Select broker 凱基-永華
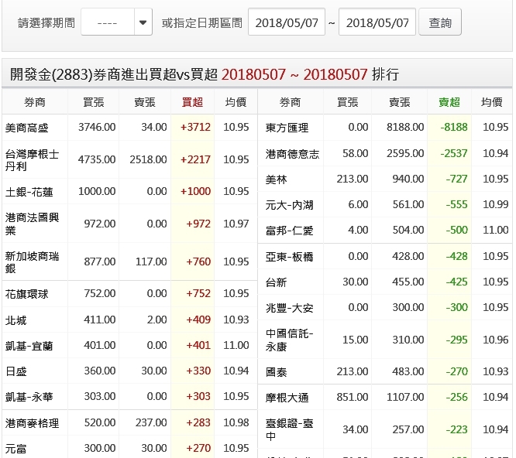 29,397
